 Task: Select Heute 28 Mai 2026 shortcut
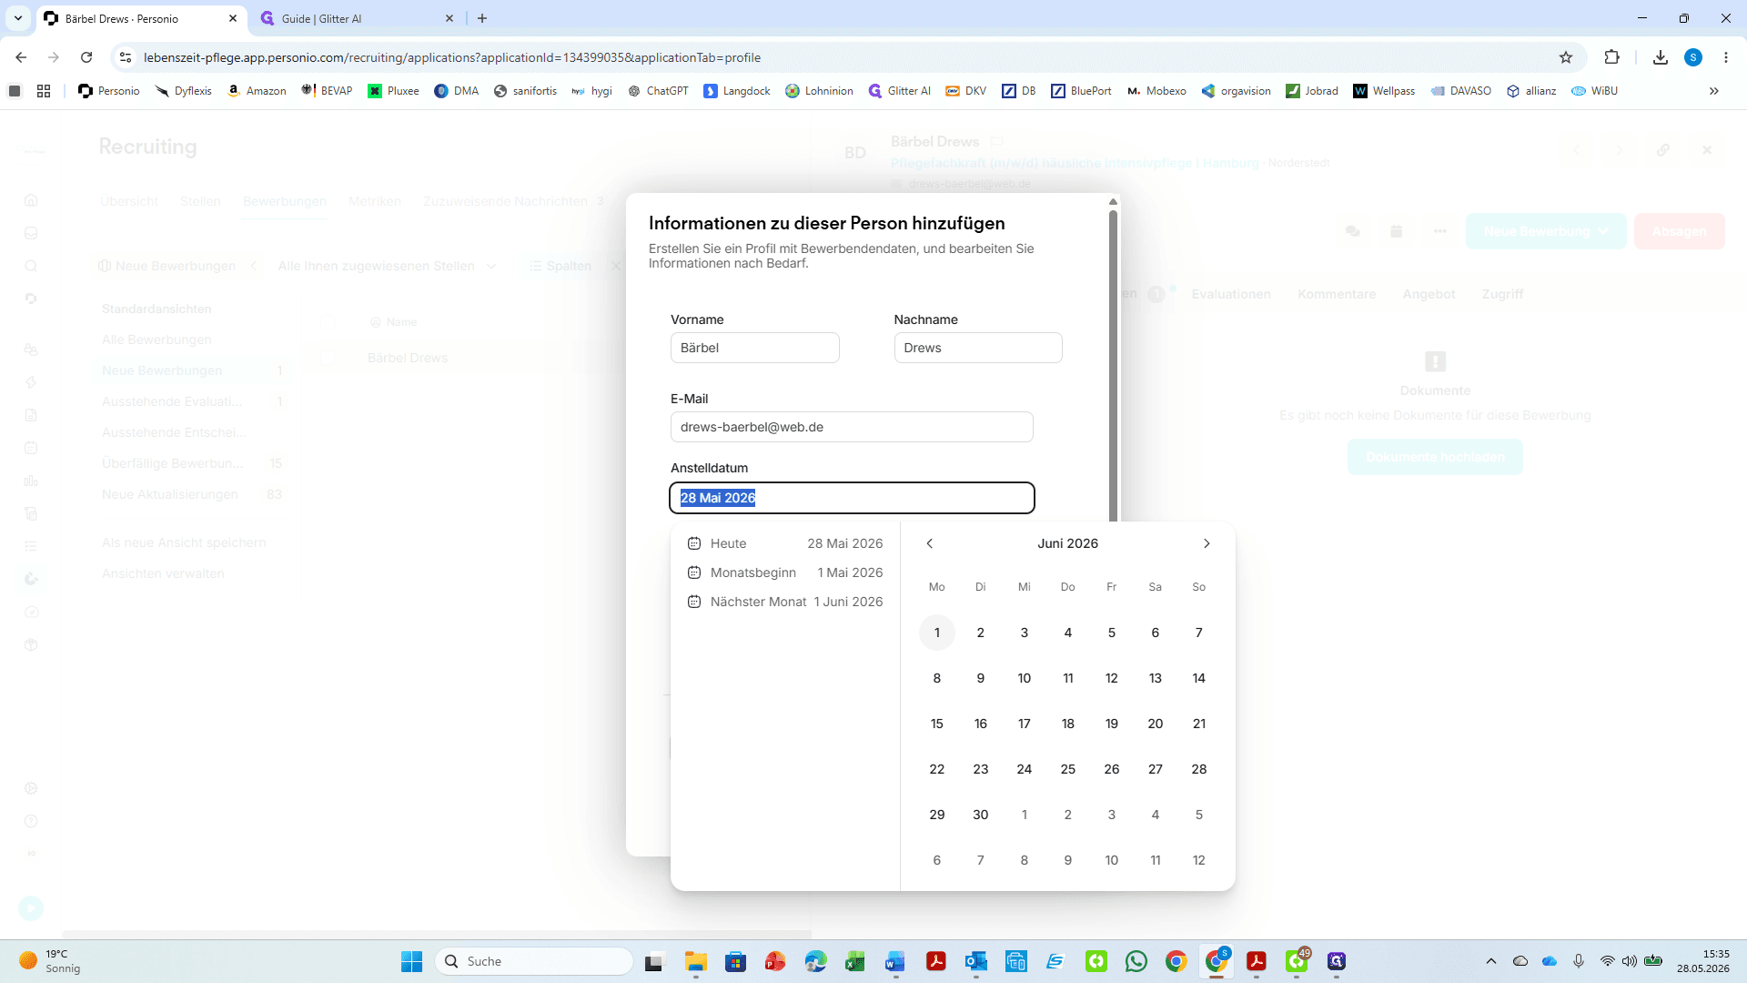point(784,543)
